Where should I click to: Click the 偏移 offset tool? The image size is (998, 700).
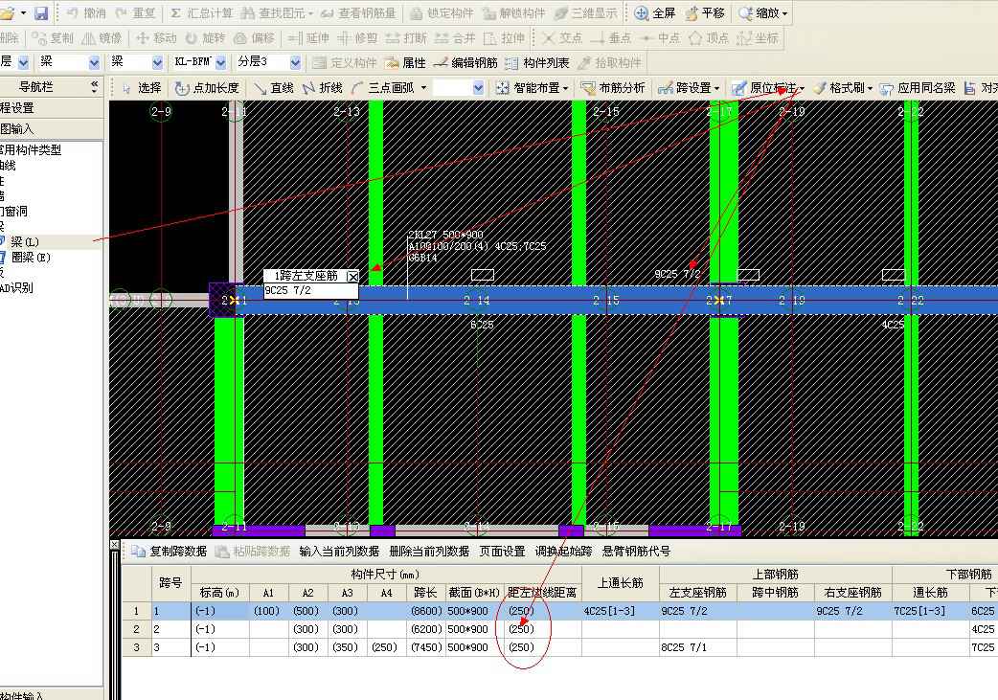click(x=253, y=38)
